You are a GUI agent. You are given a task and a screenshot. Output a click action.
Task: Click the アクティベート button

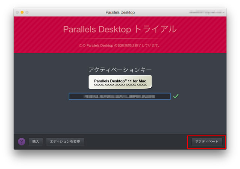(207, 142)
